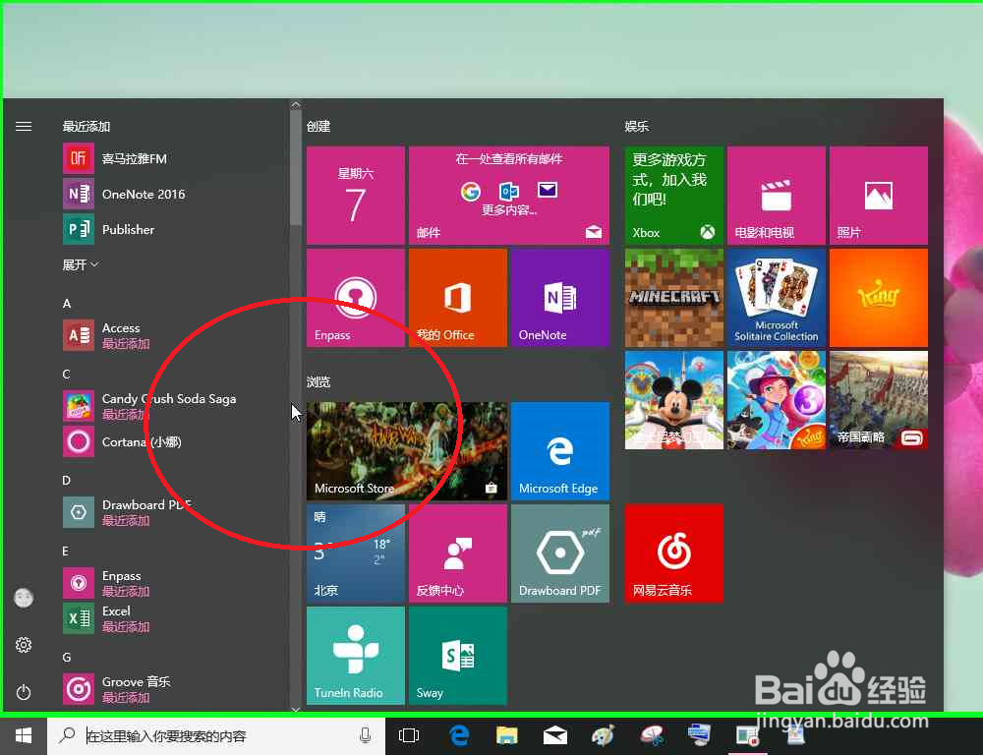983x755 pixels.
Task: Expand the Start menu hamburger button
Action: click(x=24, y=127)
